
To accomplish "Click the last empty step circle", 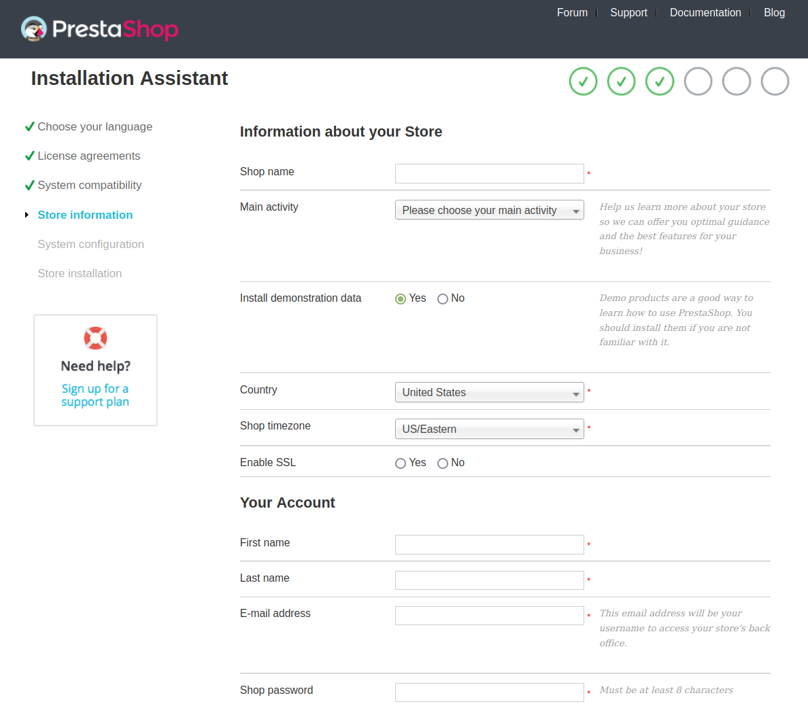I will click(x=775, y=82).
